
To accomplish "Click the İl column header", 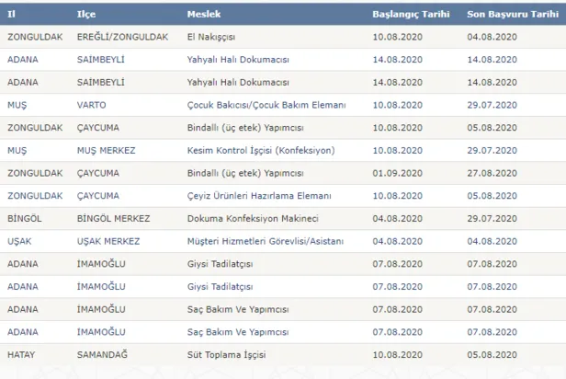I will click(11, 16).
